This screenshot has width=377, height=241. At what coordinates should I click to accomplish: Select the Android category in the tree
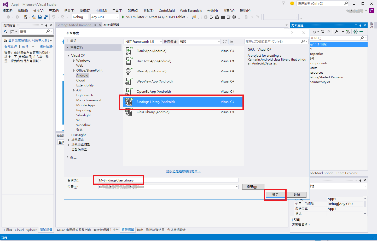coord(82,75)
